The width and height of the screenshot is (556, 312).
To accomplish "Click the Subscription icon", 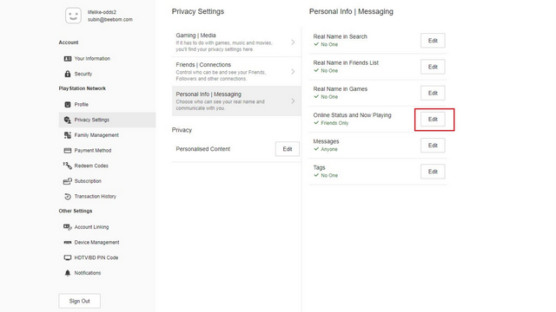I will (x=68, y=181).
